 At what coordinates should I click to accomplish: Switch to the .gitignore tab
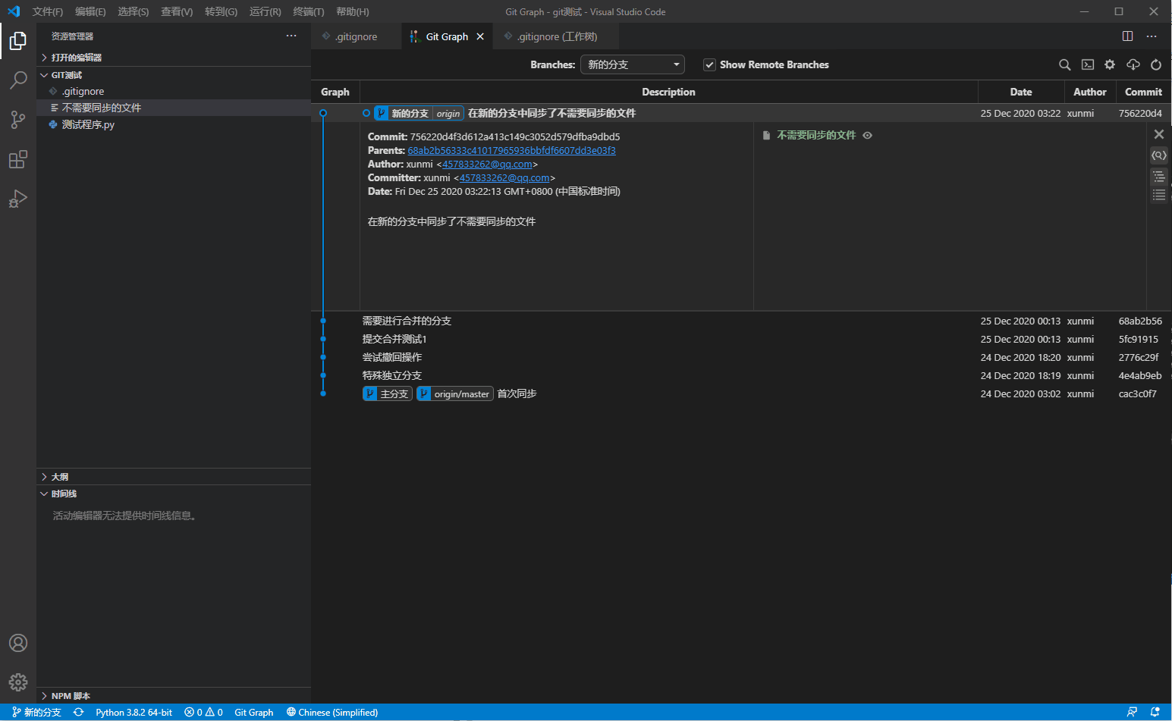click(356, 36)
